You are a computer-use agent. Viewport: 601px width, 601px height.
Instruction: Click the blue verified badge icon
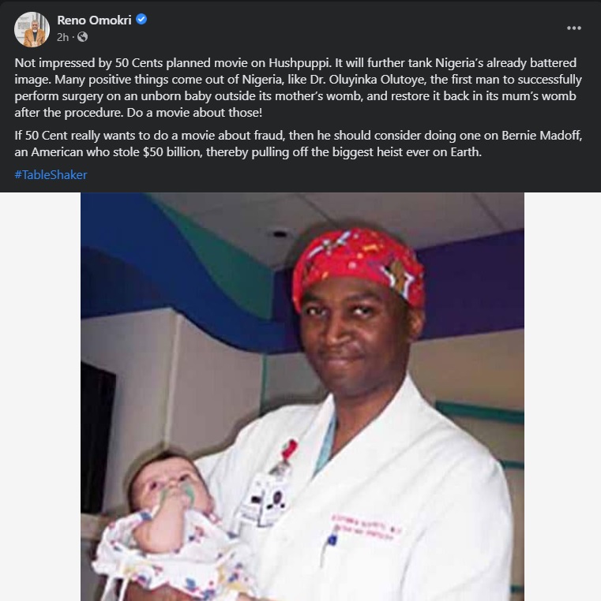point(141,19)
